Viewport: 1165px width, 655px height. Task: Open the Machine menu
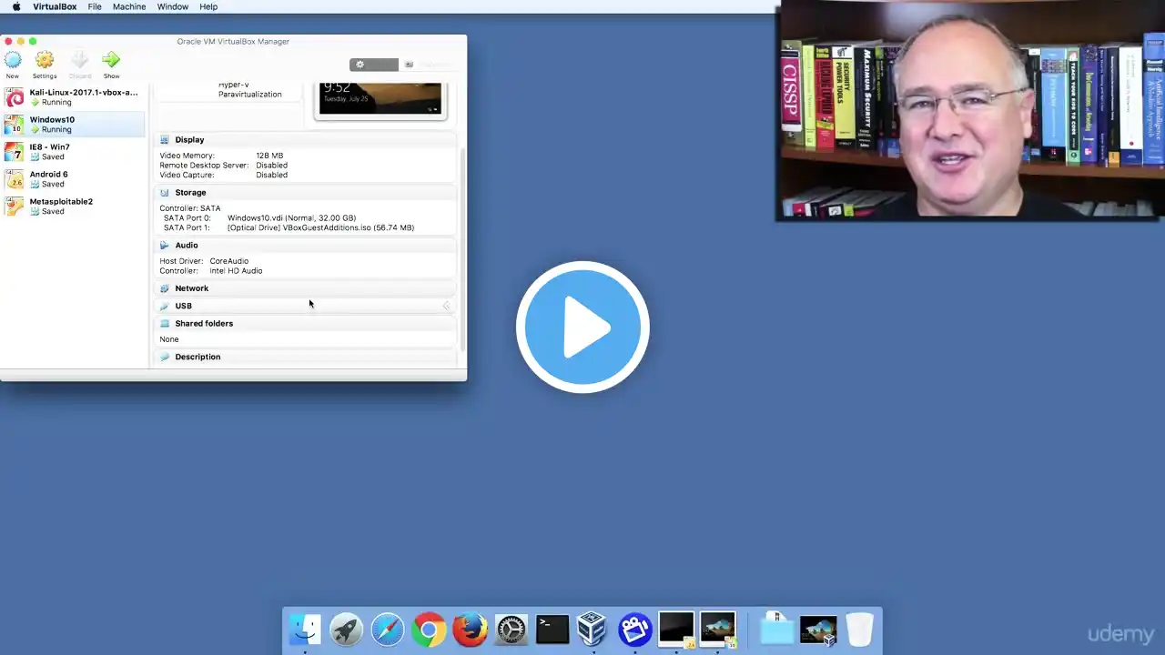tap(129, 6)
